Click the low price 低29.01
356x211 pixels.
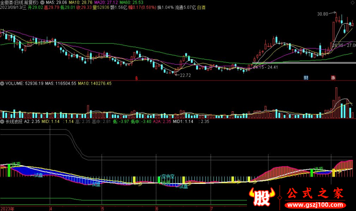pos(68,8)
